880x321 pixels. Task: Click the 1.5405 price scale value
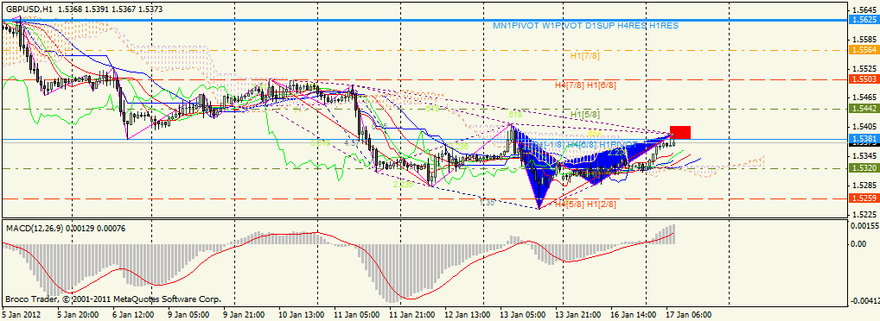tap(864, 127)
